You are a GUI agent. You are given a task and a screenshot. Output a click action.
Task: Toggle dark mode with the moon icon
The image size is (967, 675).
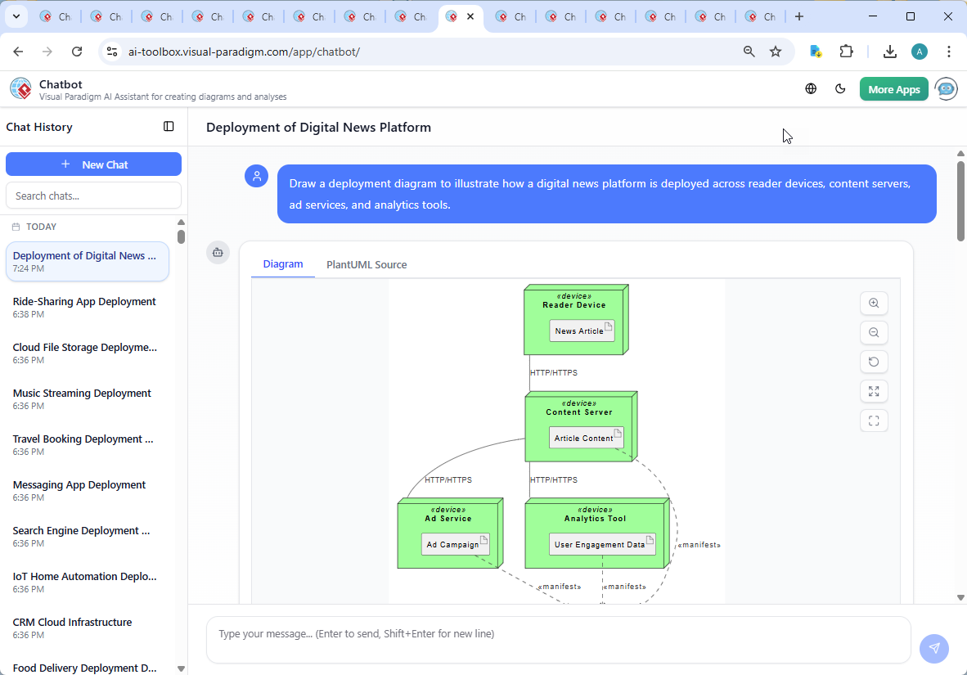coord(840,88)
